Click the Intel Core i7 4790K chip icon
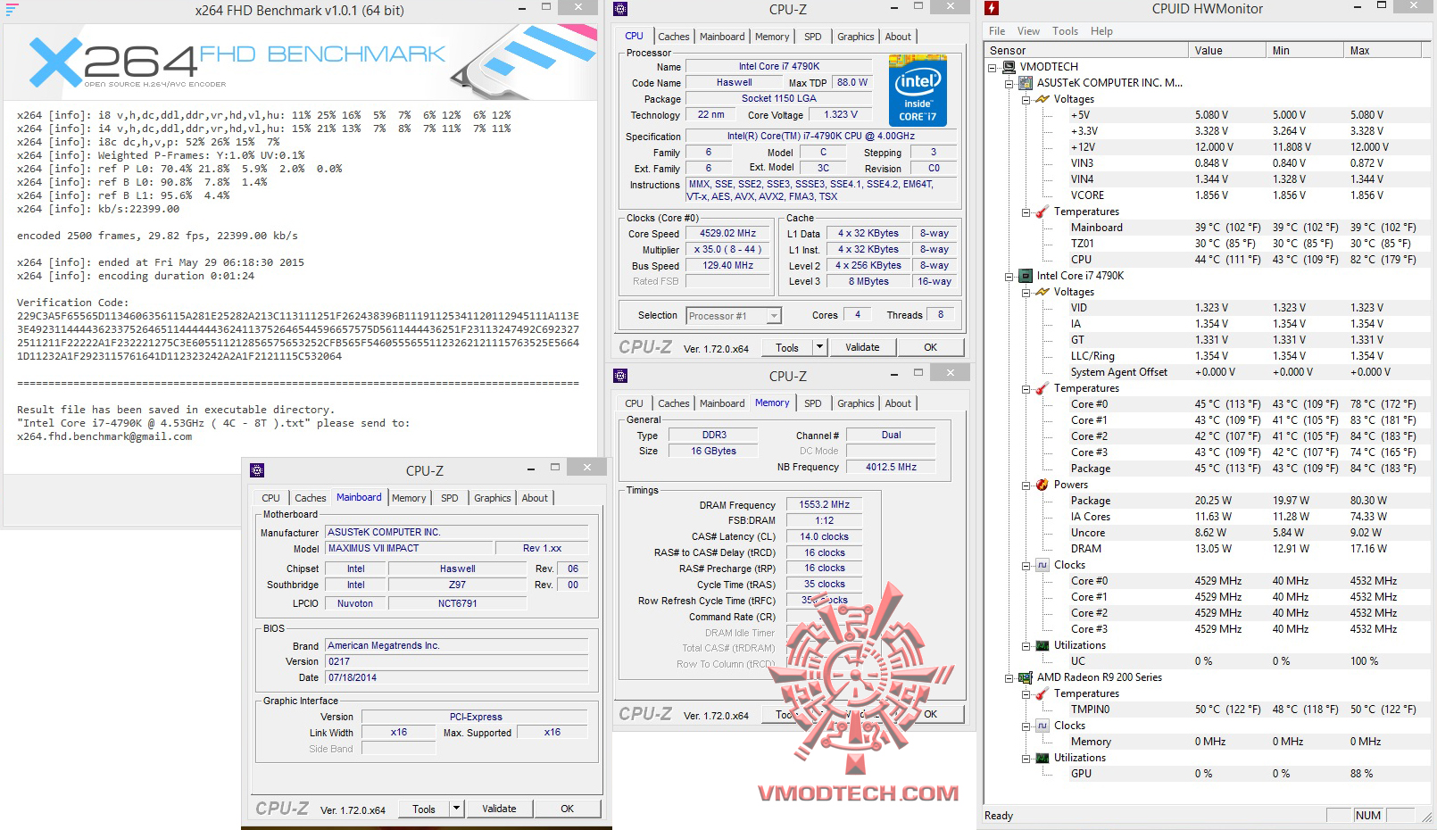Screen dimensions: 1437x830 point(1026,276)
